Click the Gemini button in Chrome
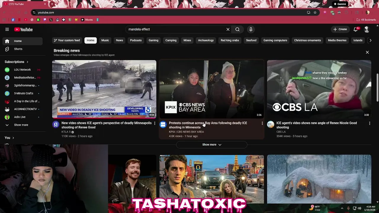 pyautogui.click(x=340, y=4)
